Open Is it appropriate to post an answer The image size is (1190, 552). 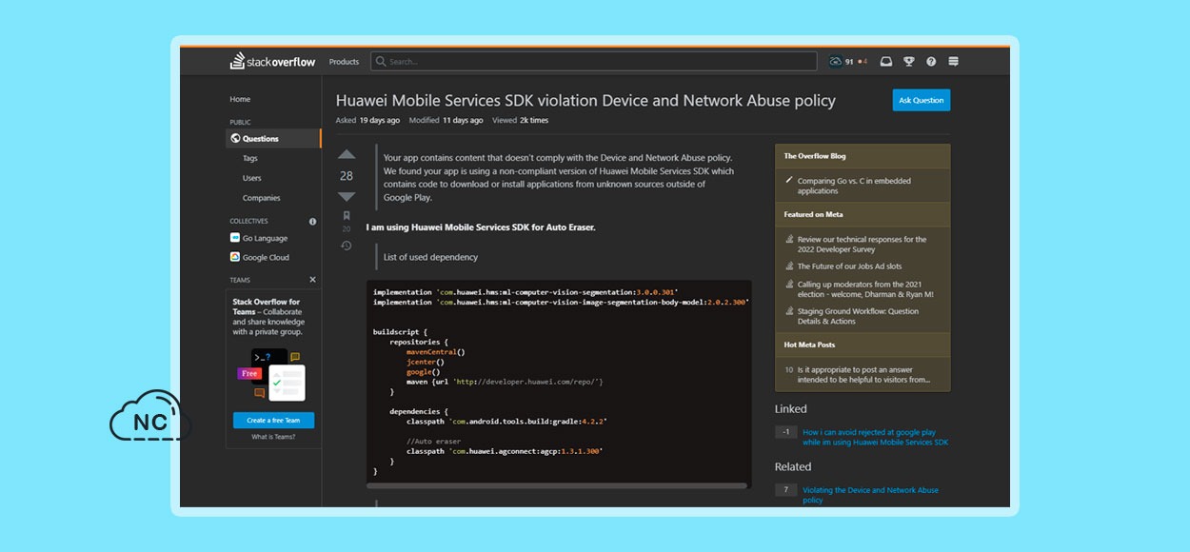click(x=863, y=374)
